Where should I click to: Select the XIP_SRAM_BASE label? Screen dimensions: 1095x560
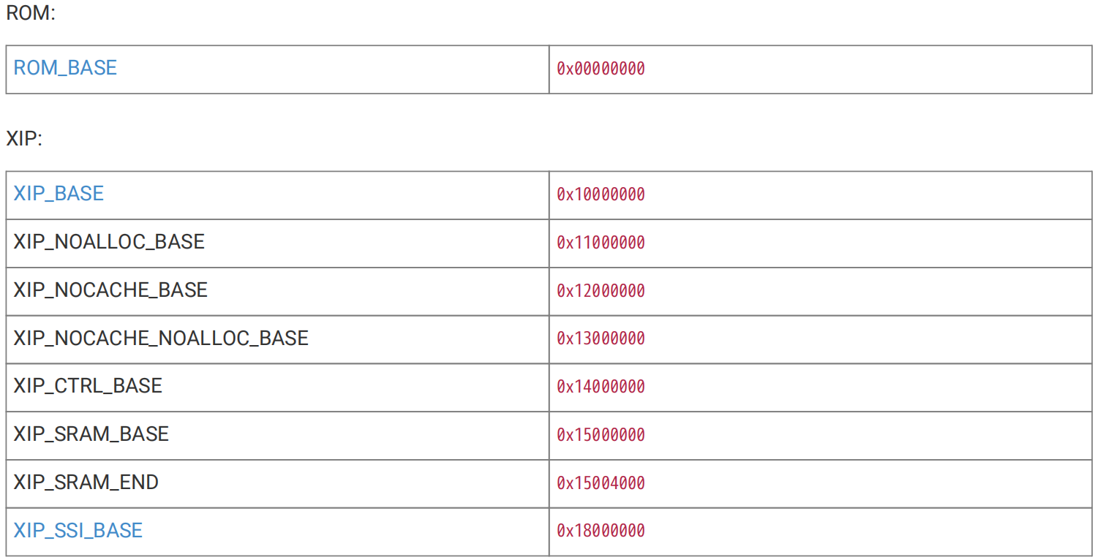(91, 434)
